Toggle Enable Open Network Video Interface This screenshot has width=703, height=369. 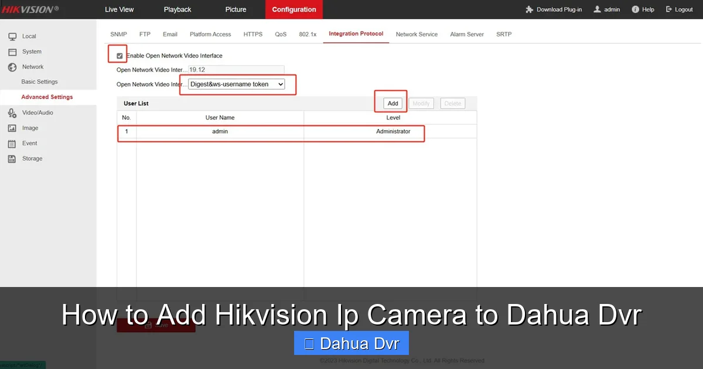coord(119,55)
